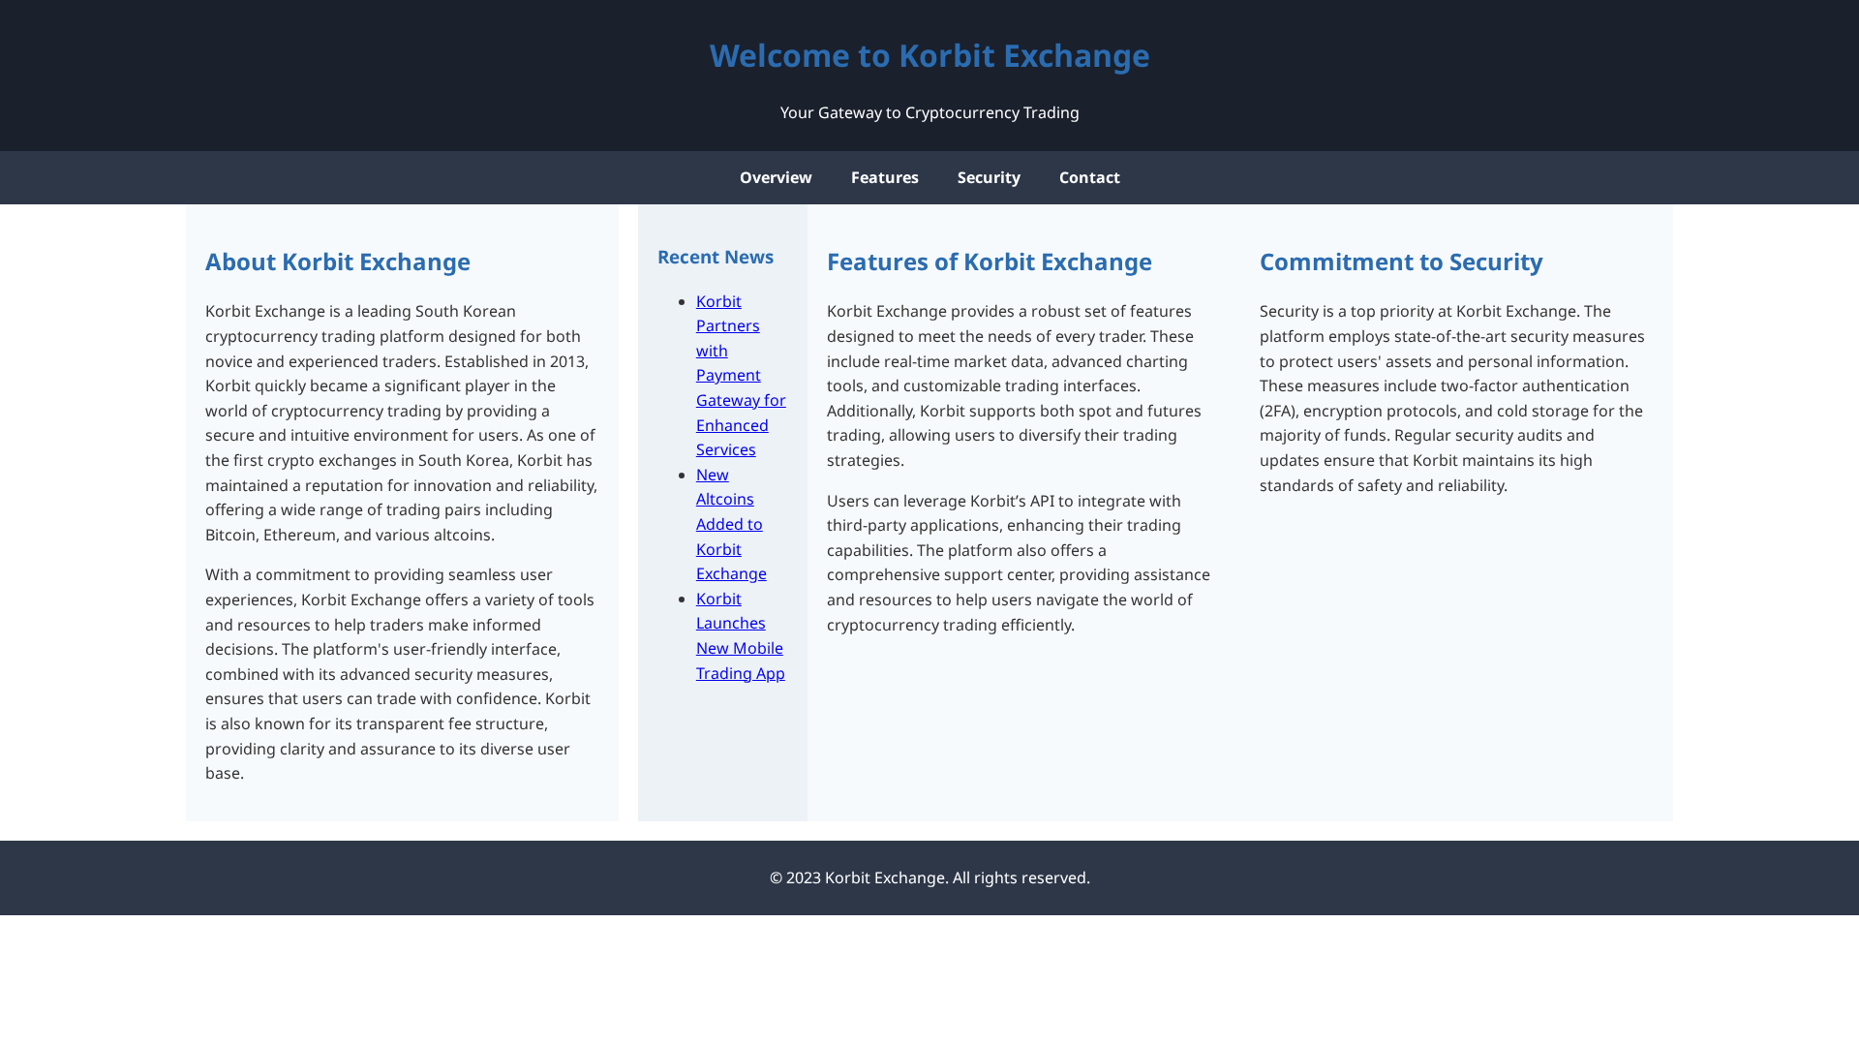Image resolution: width=1859 pixels, height=1046 pixels.
Task: Select the Security nav link
Action: (989, 177)
